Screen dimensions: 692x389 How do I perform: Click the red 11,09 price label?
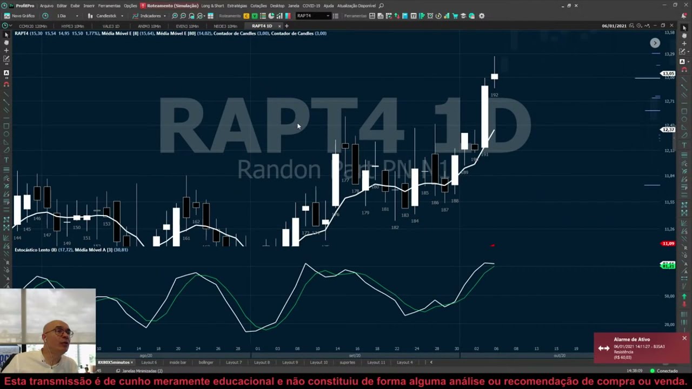tap(668, 244)
